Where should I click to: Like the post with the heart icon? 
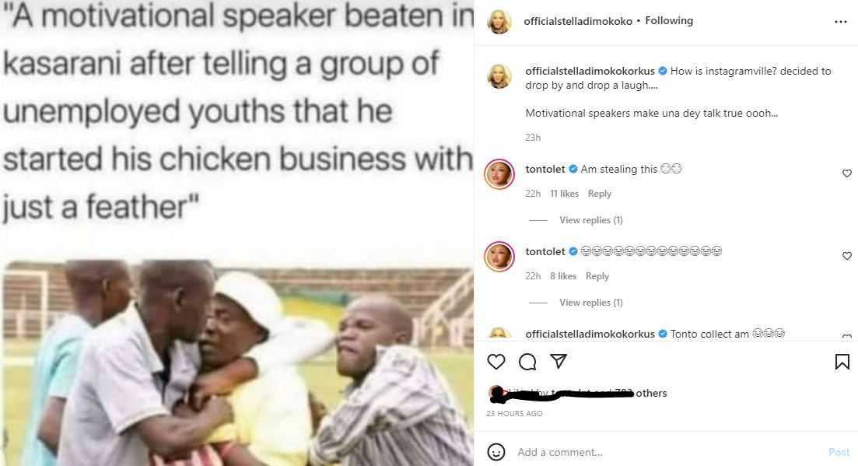496,362
